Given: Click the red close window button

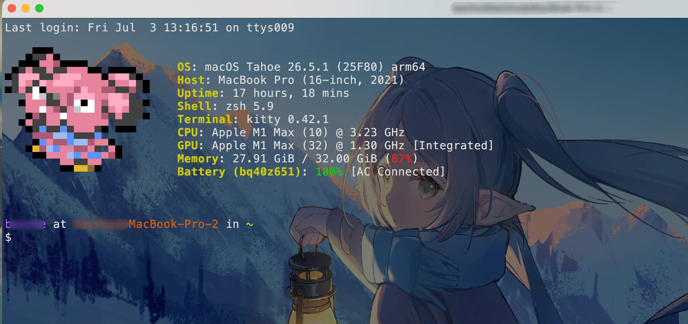Looking at the screenshot, I should [x=12, y=8].
